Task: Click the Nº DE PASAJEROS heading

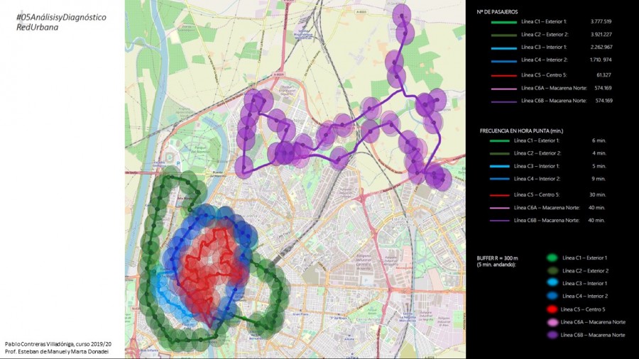Action: [498, 11]
